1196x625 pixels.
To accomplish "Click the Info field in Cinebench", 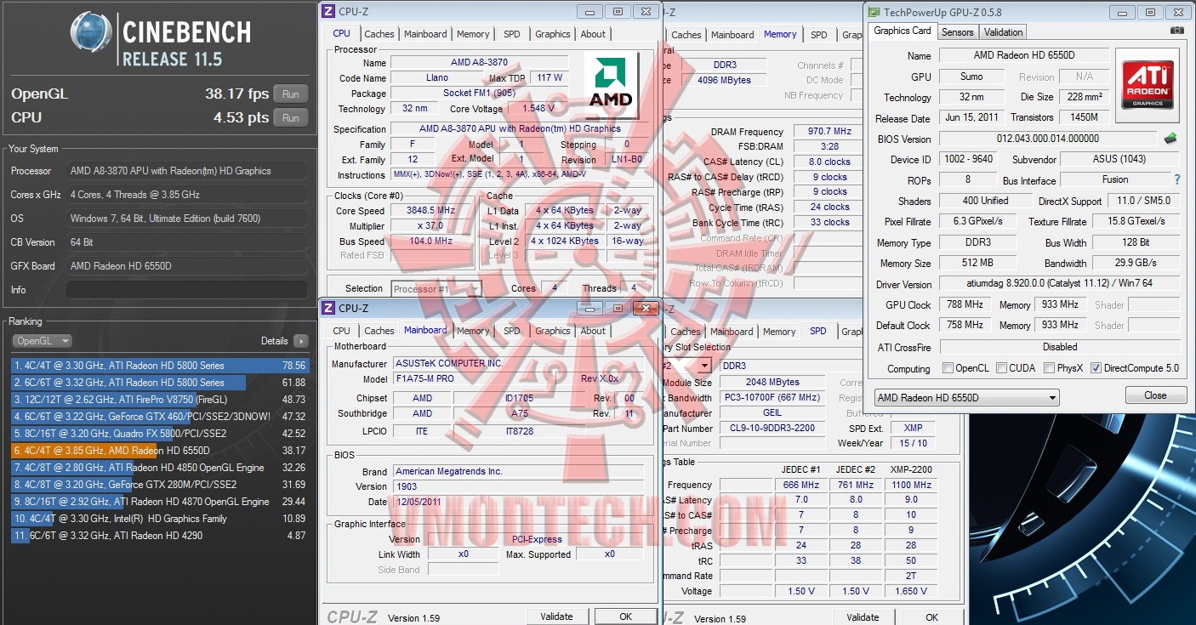I will (x=187, y=290).
